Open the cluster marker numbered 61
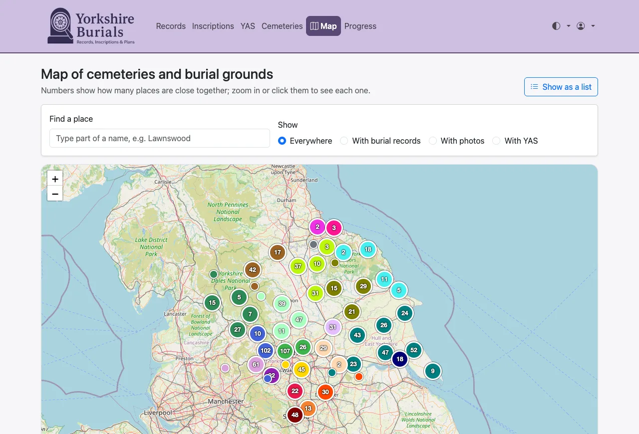The image size is (639, 434). (256, 365)
